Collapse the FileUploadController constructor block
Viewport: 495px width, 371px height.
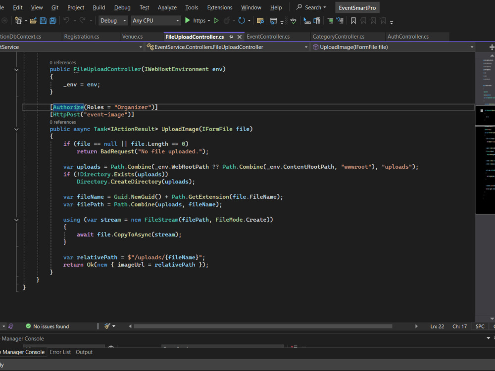16,70
